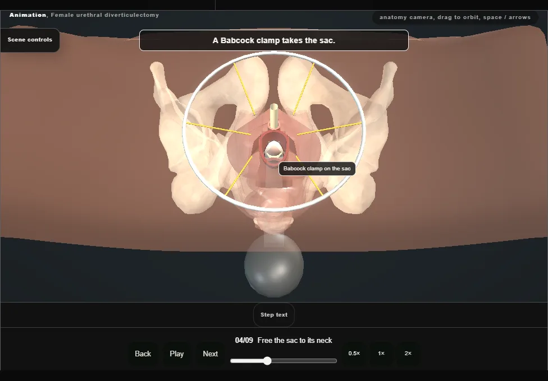Click the 'Animation, Female urethral diverticulectomy' heading
Image resolution: width=548 pixels, height=381 pixels.
tap(84, 15)
